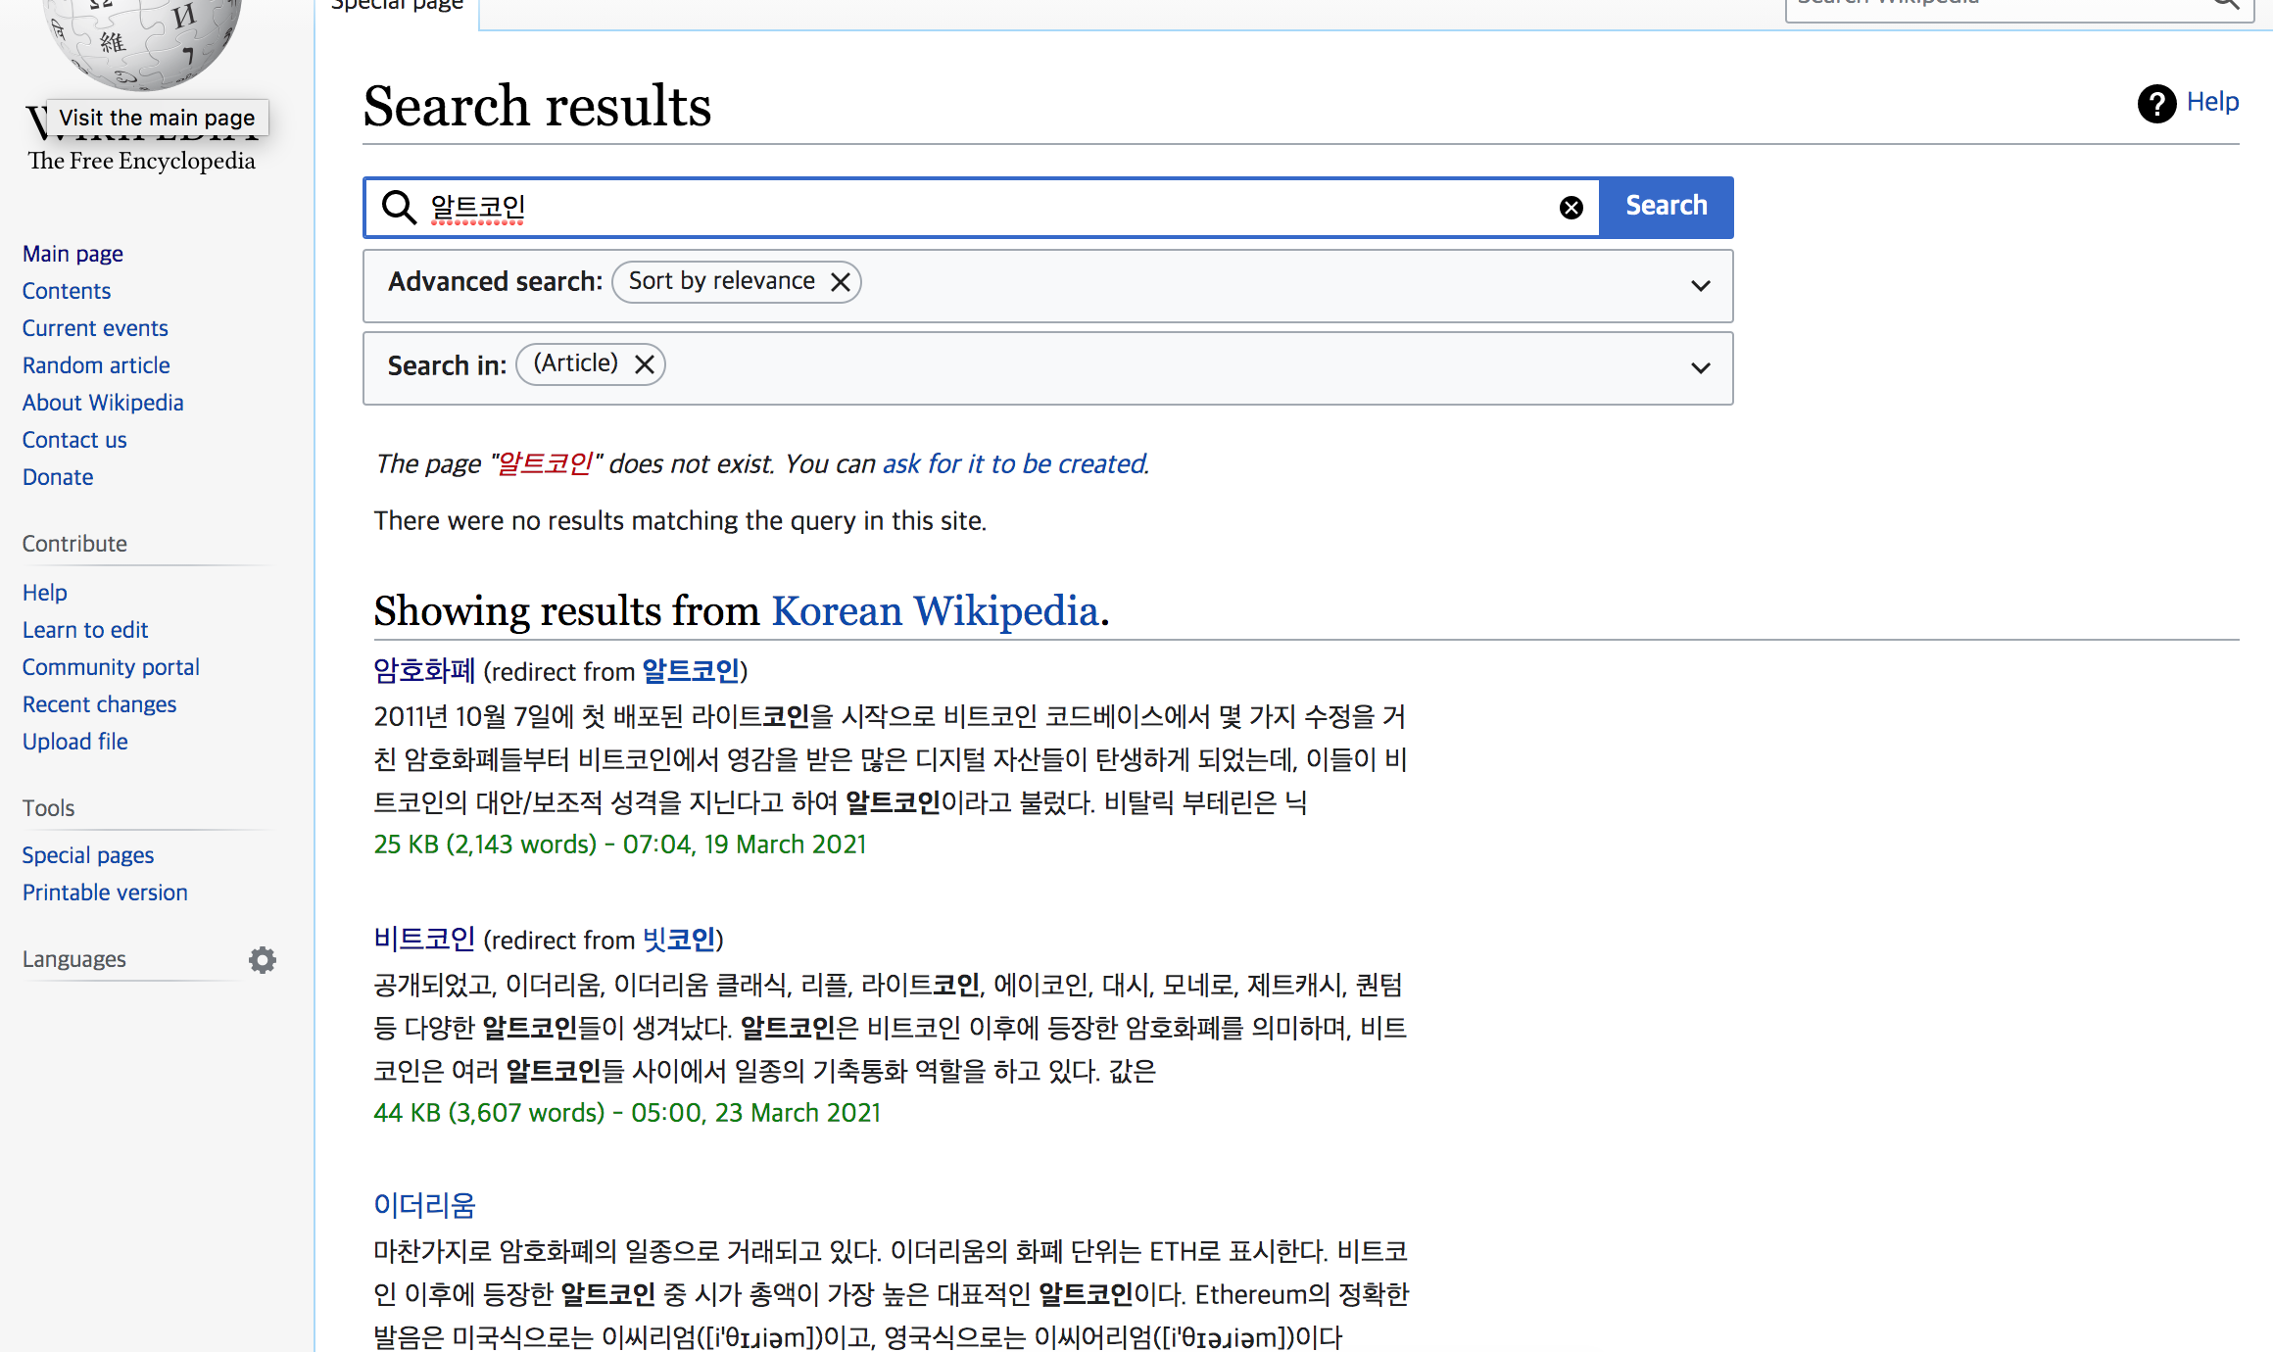Click the Help question mark icon

2156,103
